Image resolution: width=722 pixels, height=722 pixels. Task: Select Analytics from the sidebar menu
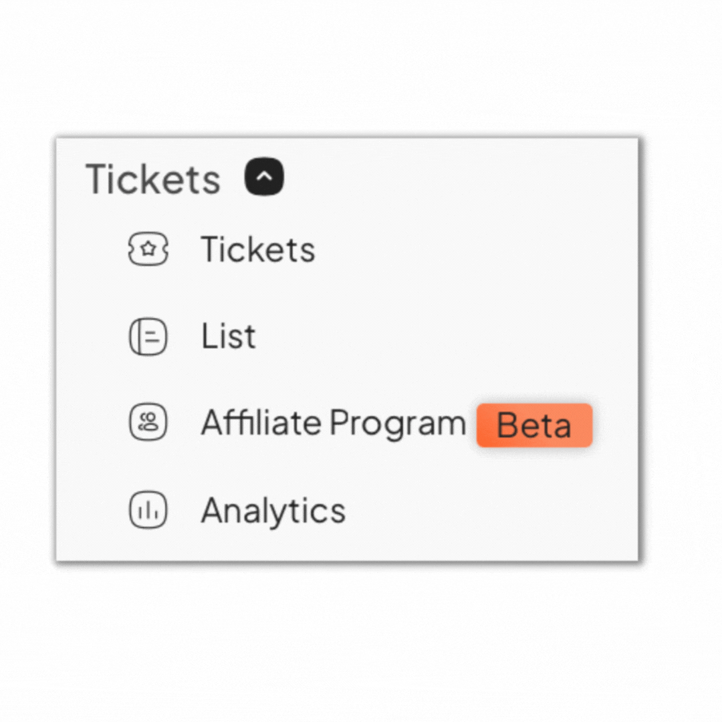coord(272,510)
